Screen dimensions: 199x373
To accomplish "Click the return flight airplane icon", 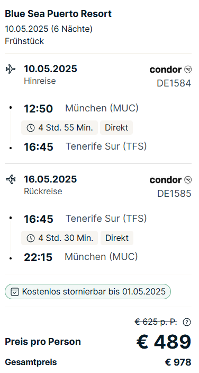I will click(11, 179).
